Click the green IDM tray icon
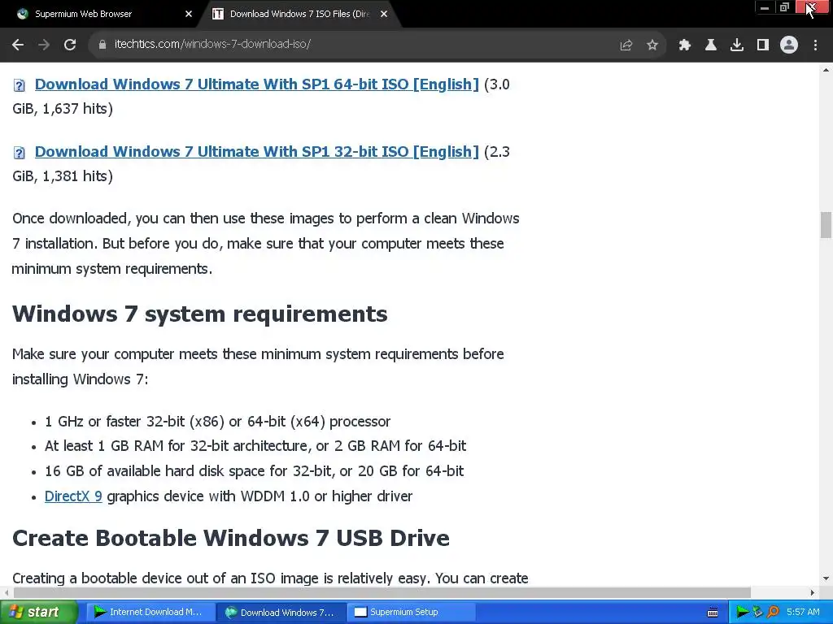This screenshot has width=833, height=624. pos(742,613)
